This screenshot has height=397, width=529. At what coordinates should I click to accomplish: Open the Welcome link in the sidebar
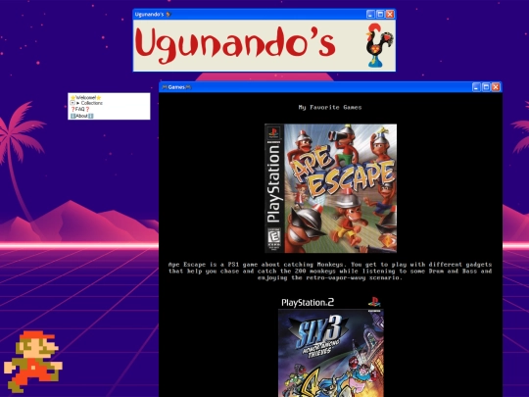pyautogui.click(x=85, y=98)
